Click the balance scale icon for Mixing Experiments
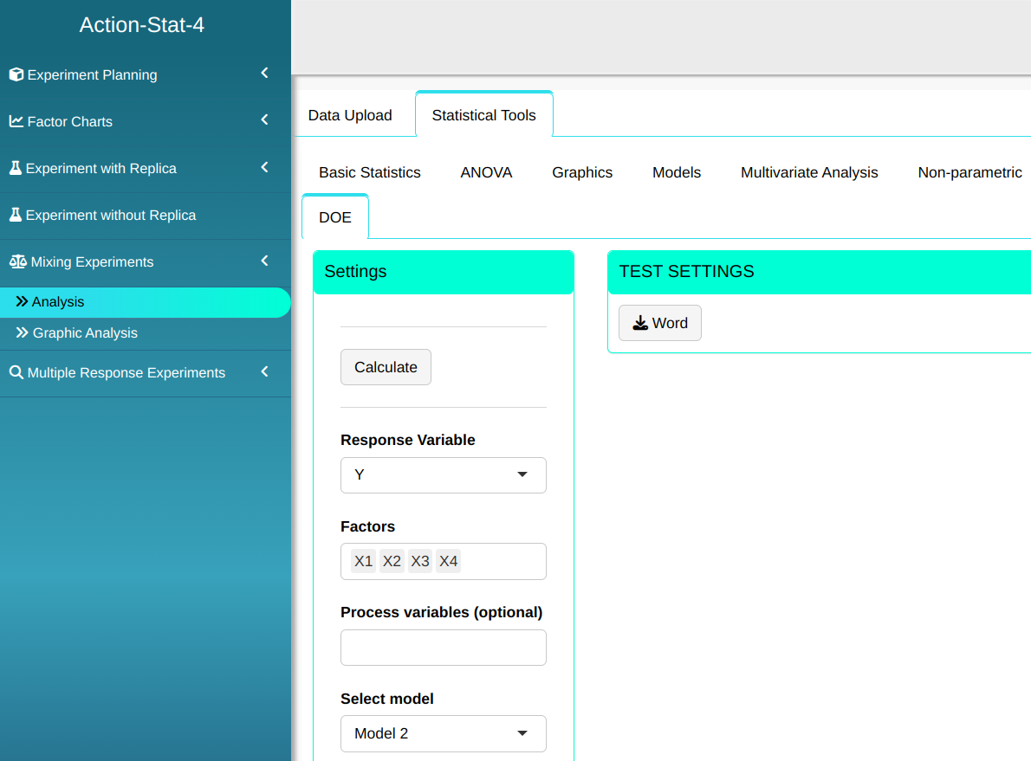The width and height of the screenshot is (1031, 761). (17, 261)
